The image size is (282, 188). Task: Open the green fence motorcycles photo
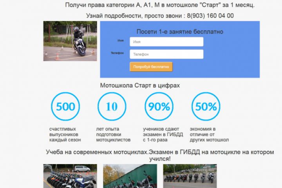click(x=130, y=176)
